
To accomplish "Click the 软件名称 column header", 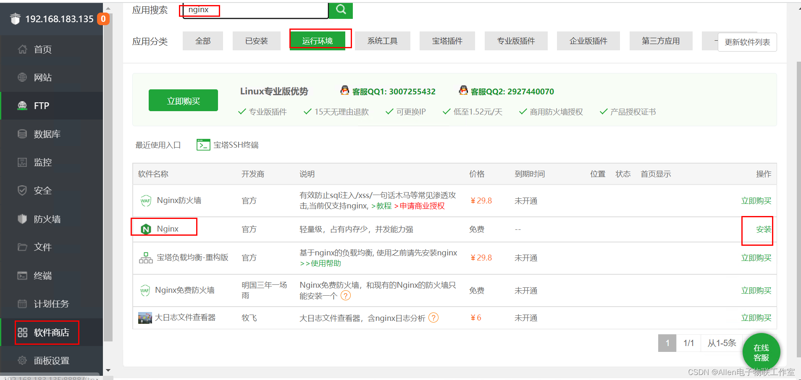I will 153,174.
